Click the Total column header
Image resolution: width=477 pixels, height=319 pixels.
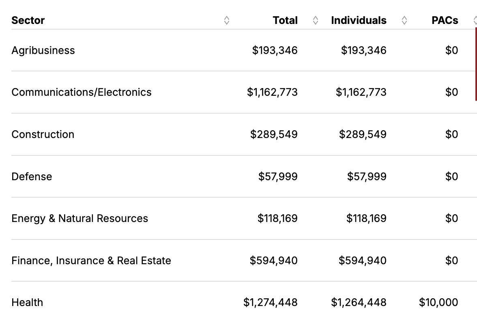285,20
